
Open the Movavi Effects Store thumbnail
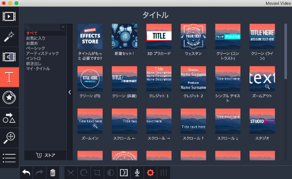tap(90, 37)
